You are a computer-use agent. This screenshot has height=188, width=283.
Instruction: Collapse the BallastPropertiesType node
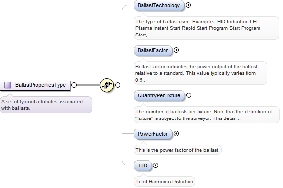(x=74, y=85)
